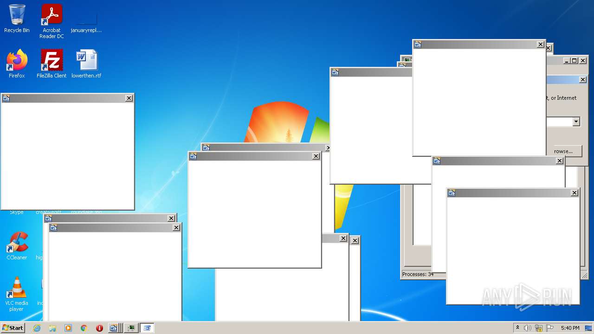Close the blank window below lowerthen.rtf icon
Viewport: 594px width, 334px height.
(x=129, y=98)
